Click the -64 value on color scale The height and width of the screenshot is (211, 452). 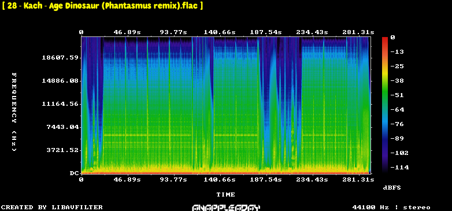click(x=397, y=109)
